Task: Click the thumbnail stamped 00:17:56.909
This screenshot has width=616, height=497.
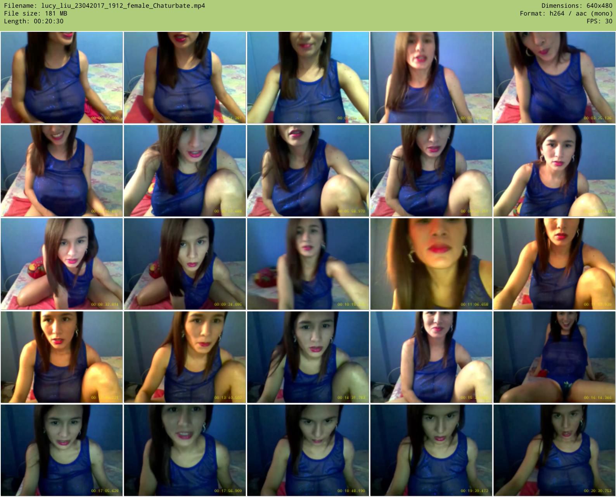Action: point(185,450)
